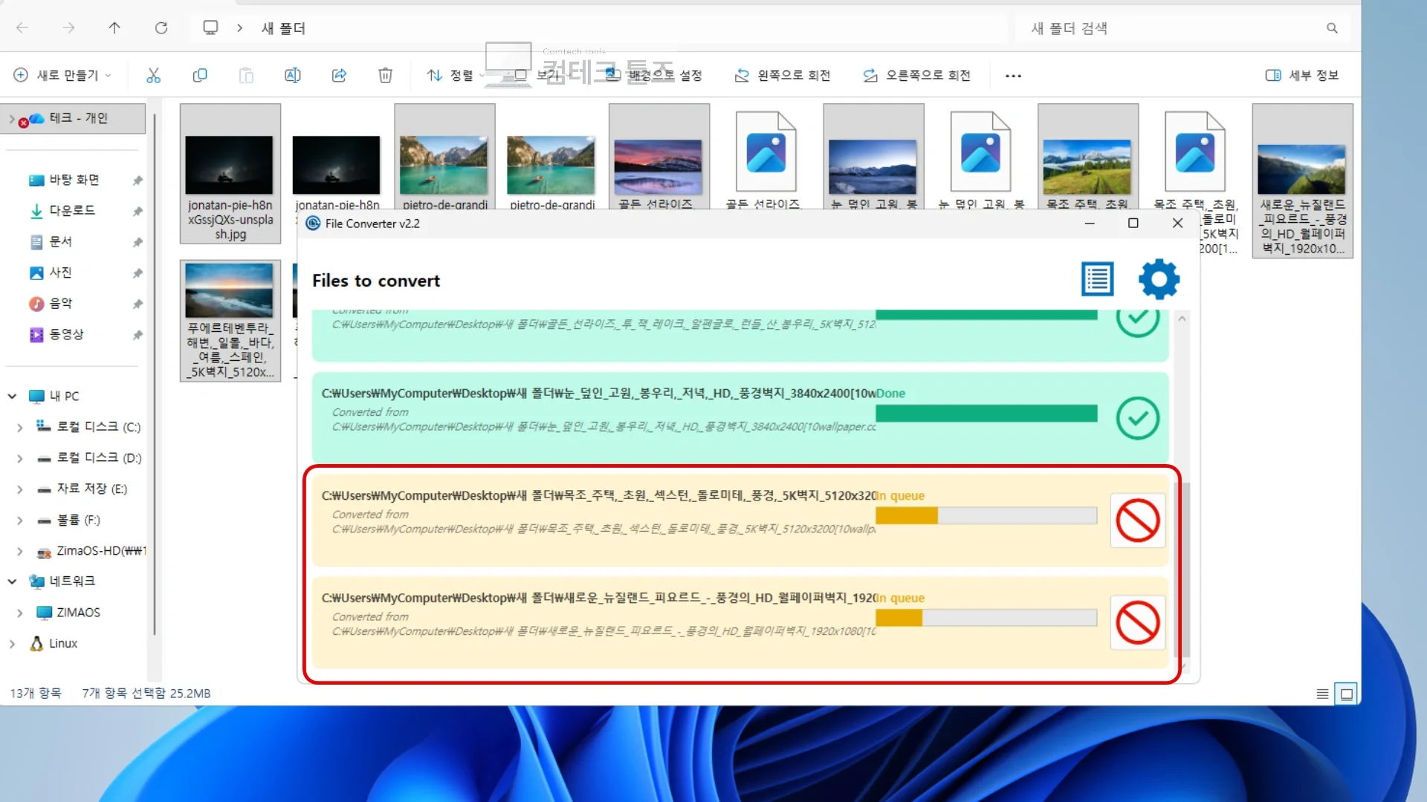Image resolution: width=1427 pixels, height=802 pixels.
Task: Click the Share icon in Explorer toolbar
Action: click(339, 75)
